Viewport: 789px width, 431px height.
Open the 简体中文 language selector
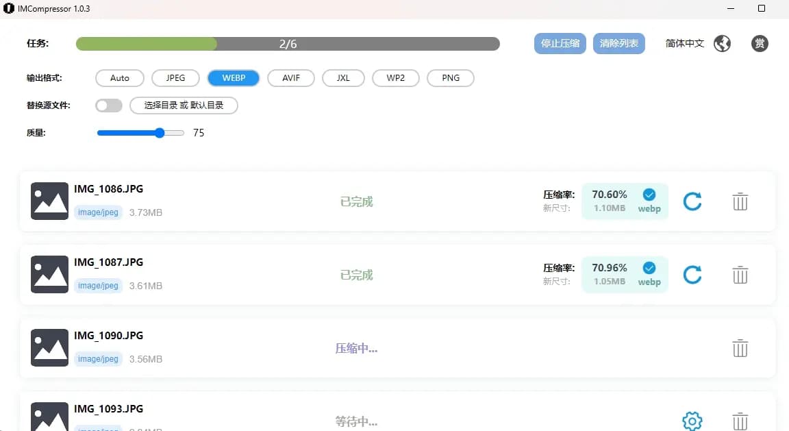click(684, 44)
